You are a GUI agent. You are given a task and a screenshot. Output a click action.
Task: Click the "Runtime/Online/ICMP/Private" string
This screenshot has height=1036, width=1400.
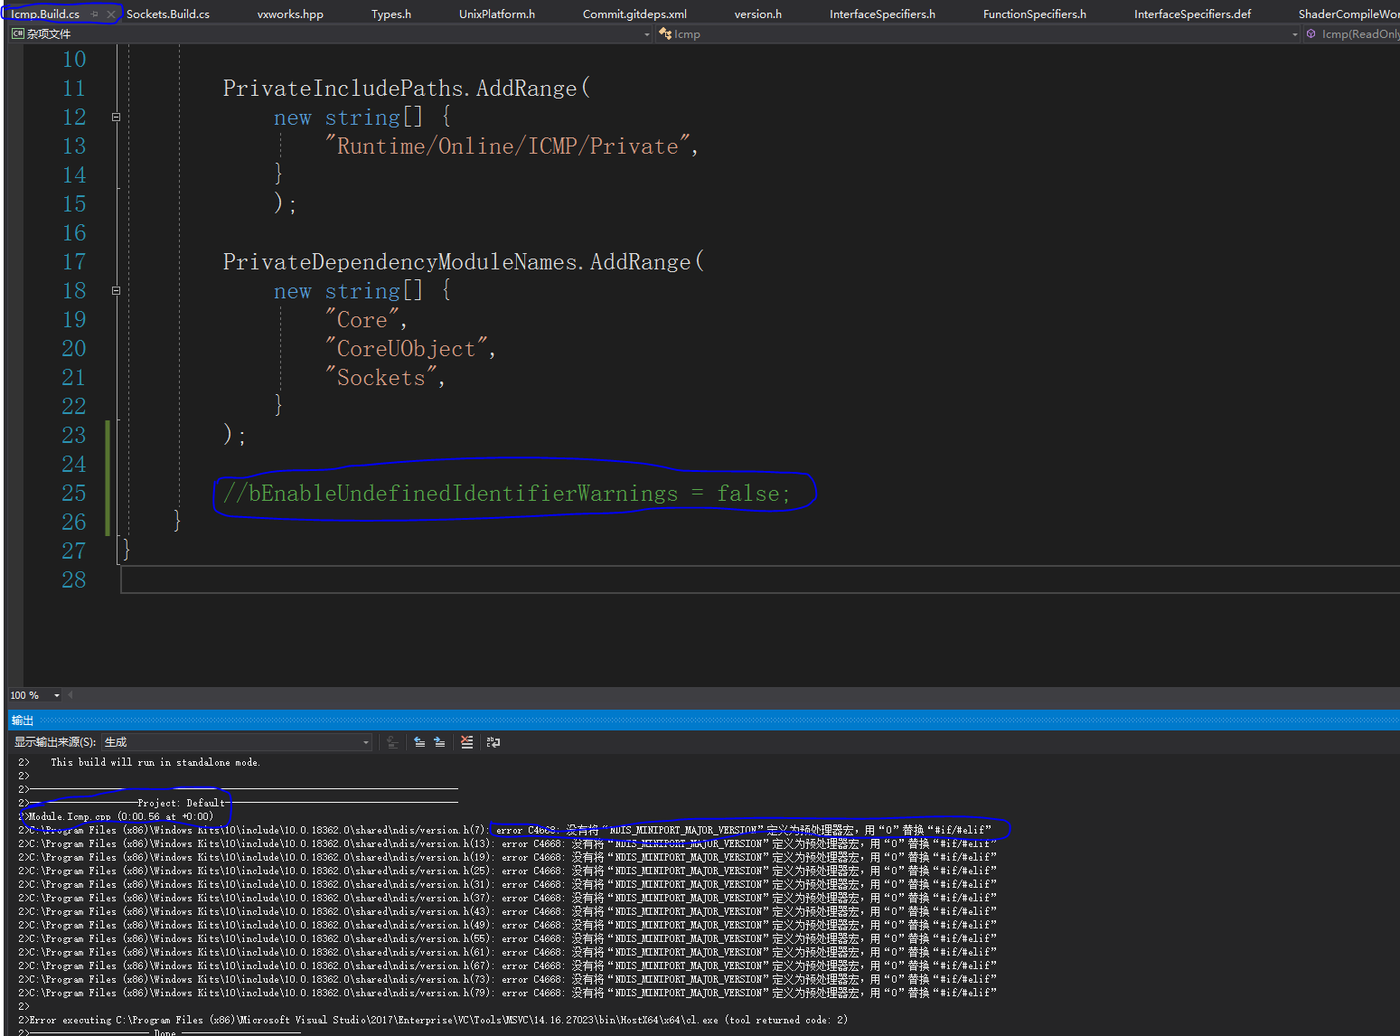[x=509, y=146]
